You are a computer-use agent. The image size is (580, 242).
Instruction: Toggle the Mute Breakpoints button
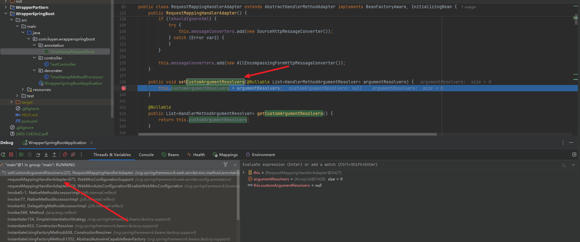coord(73,154)
